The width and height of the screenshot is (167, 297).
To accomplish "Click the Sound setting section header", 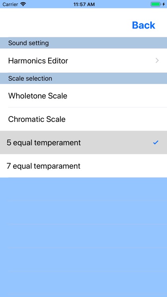I will (x=83, y=43).
